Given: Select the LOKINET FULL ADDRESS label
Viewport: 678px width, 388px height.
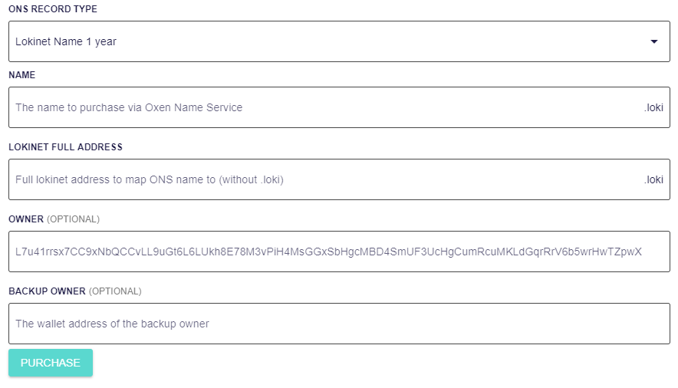Looking at the screenshot, I should 65,147.
